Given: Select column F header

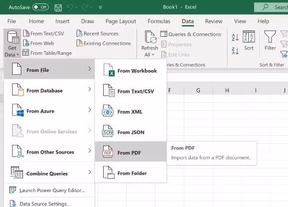Looking at the screenshot, I should 175,90.
